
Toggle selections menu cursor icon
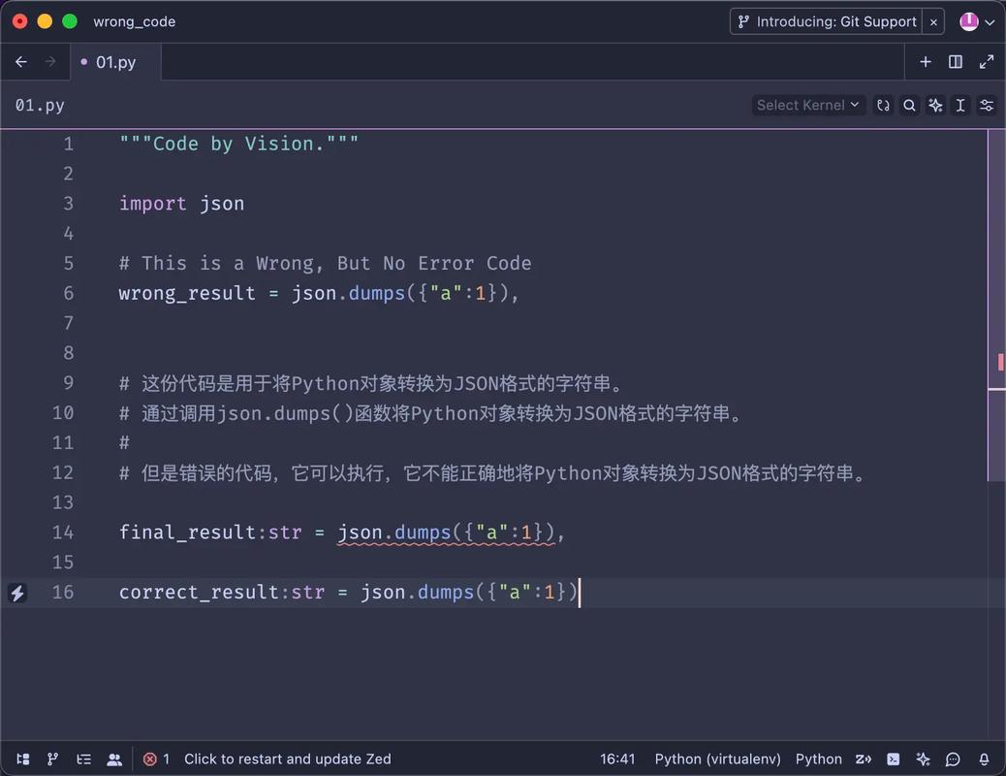(960, 106)
